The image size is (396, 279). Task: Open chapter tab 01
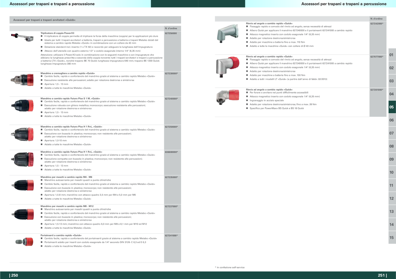pyautogui.click(x=392, y=55)
